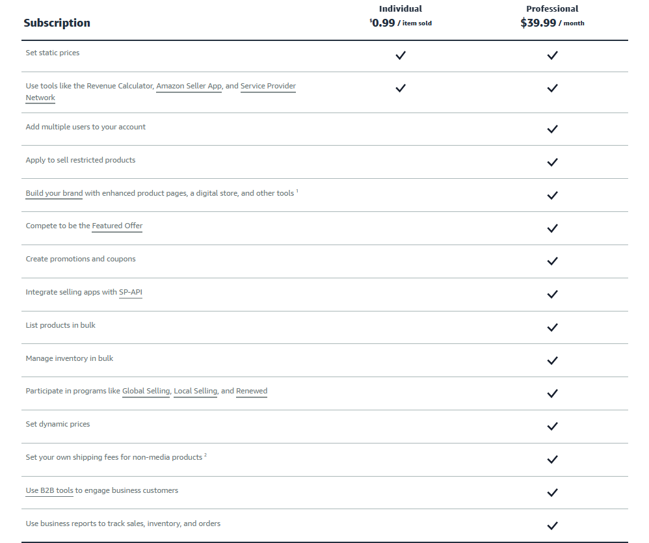Click Professional checkmark for Add multiple users

552,129
